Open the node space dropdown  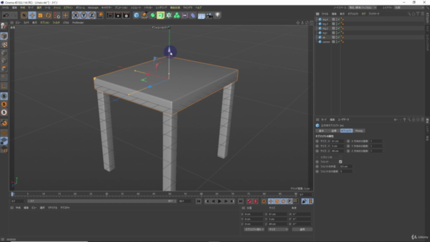pyautogui.click(x=363, y=7)
